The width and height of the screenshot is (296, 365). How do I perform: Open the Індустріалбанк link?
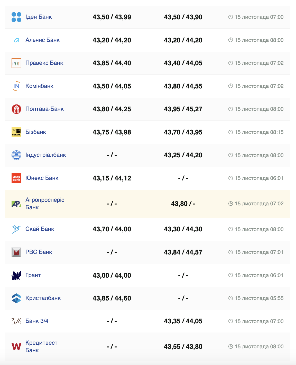(x=46, y=155)
